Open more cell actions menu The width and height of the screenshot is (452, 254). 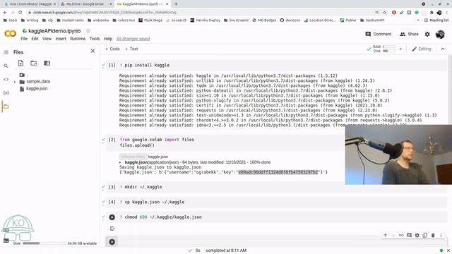click(441, 235)
